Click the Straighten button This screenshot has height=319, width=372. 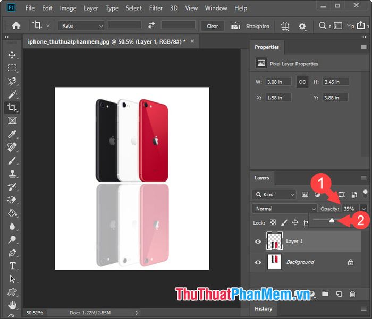tap(250, 26)
